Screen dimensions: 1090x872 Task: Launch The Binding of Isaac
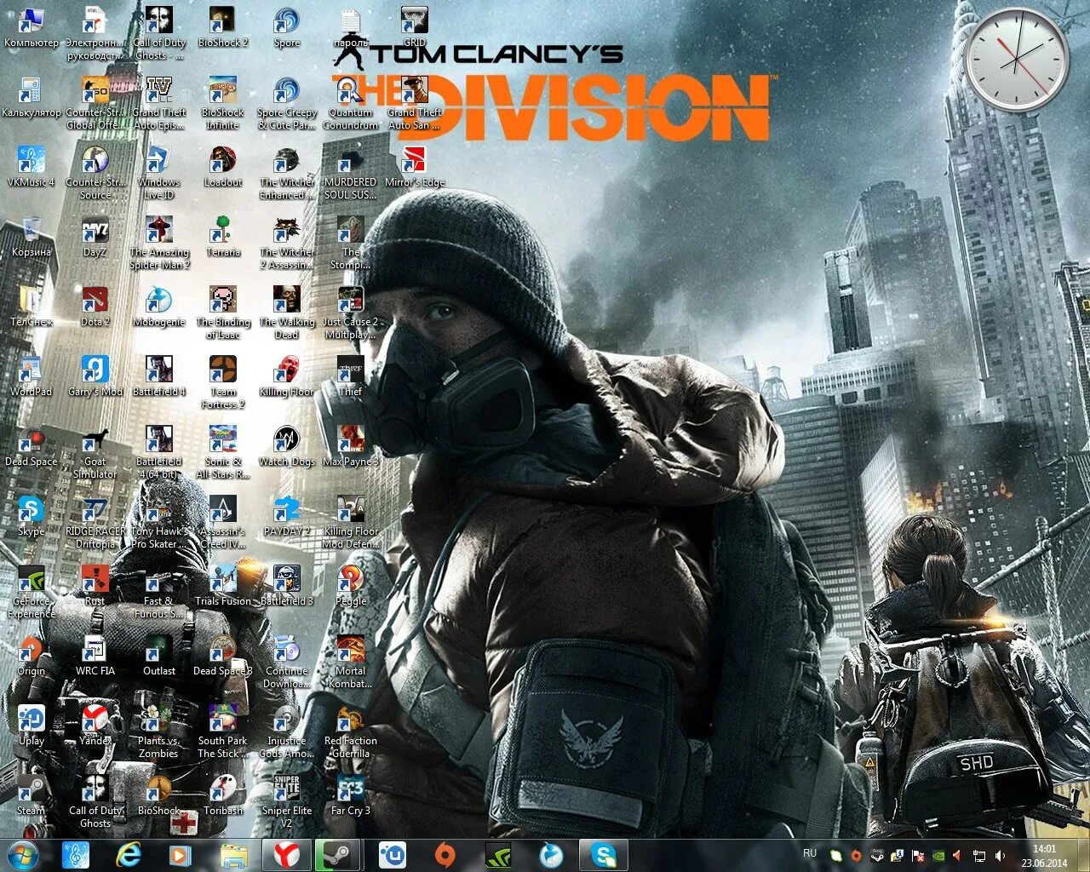223,313
